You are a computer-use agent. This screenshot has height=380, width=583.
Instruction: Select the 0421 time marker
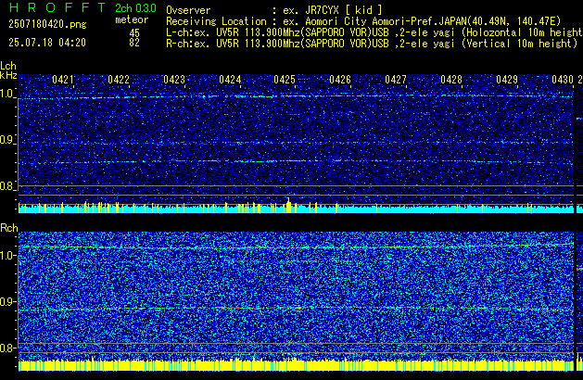pyautogui.click(x=63, y=80)
